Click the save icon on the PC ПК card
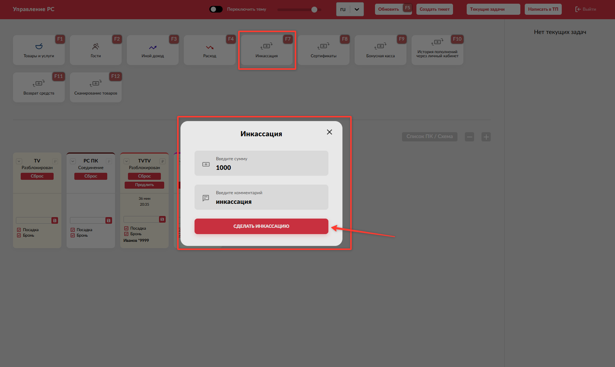This screenshot has height=367, width=615. tap(109, 220)
